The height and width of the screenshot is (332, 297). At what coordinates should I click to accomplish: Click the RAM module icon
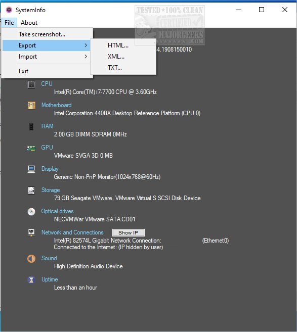click(x=31, y=127)
